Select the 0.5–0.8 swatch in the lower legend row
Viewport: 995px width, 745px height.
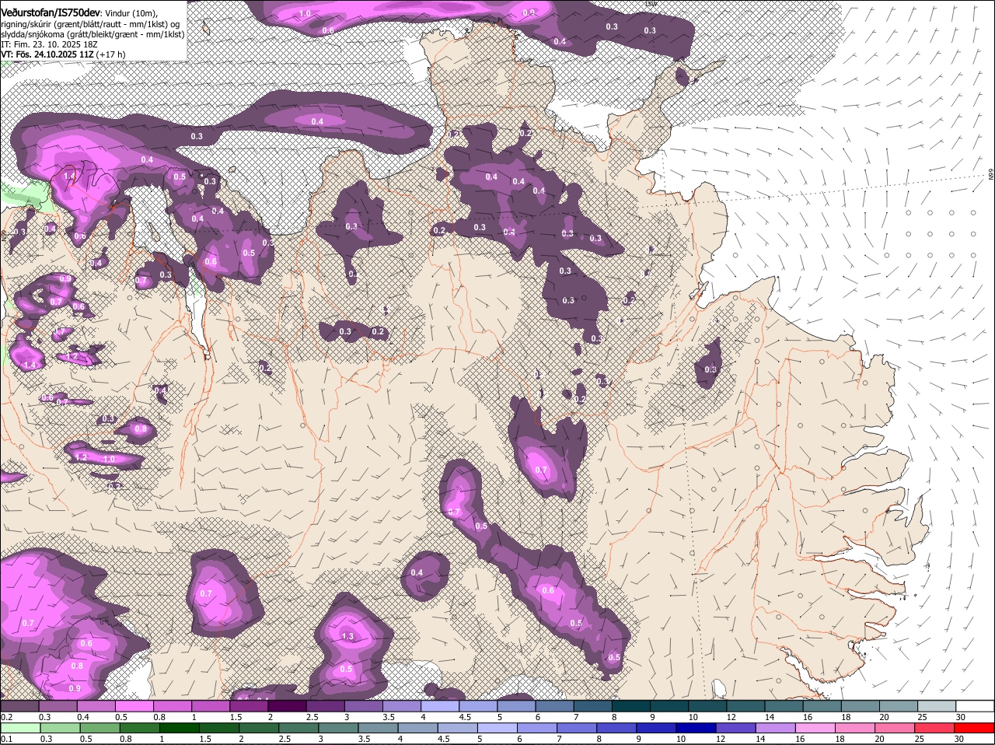(x=100, y=729)
